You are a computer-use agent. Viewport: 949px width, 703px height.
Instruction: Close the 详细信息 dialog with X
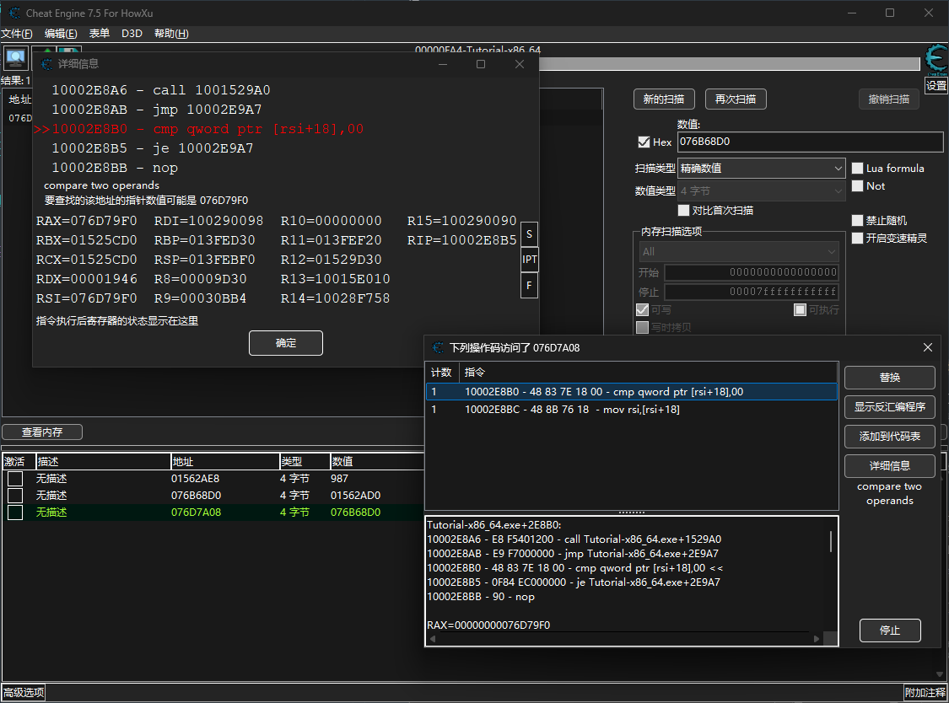[520, 64]
